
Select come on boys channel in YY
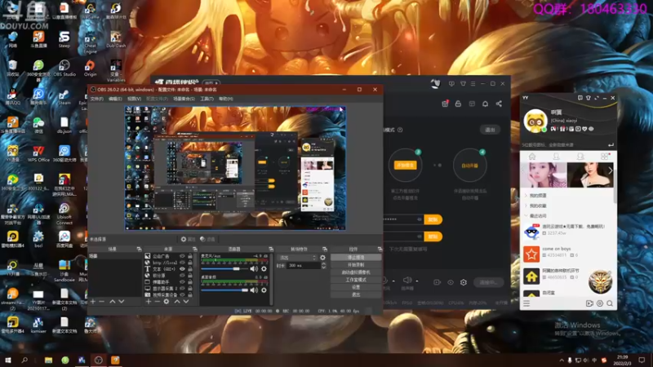[568, 252]
